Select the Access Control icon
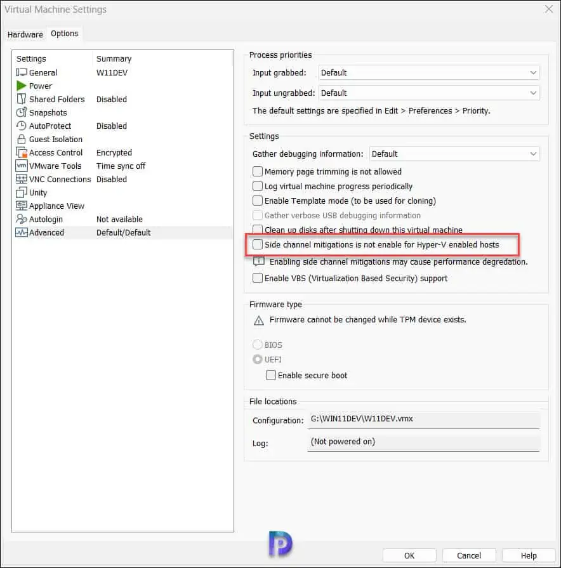The width and height of the screenshot is (561, 568). (22, 152)
